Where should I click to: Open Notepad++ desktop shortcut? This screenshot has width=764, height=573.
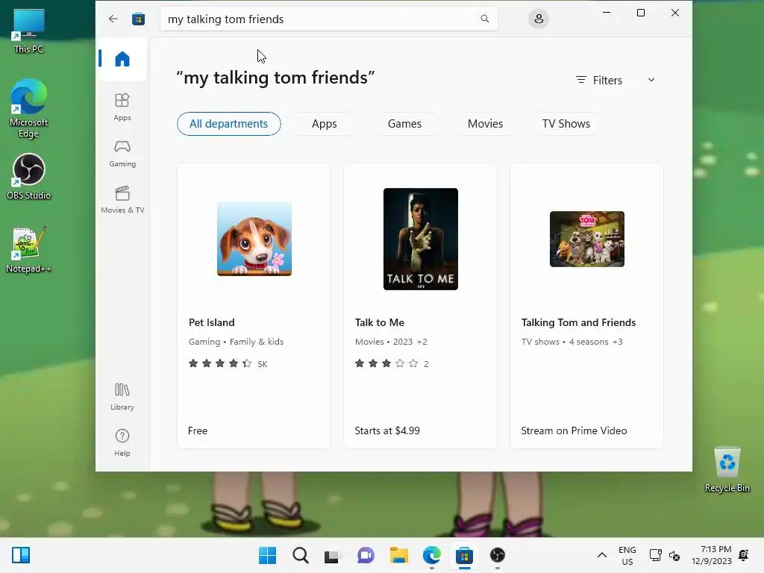click(29, 250)
